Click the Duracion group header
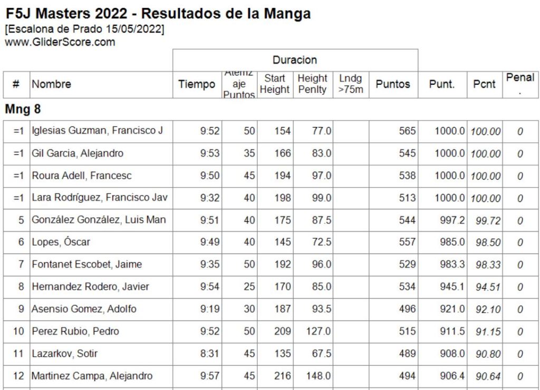 tap(295, 60)
